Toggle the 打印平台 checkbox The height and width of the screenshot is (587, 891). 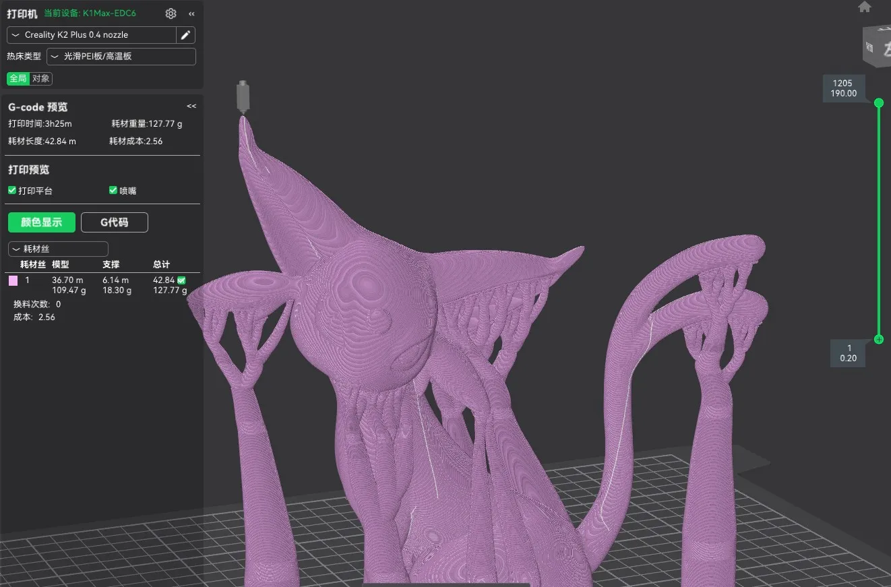pos(11,191)
